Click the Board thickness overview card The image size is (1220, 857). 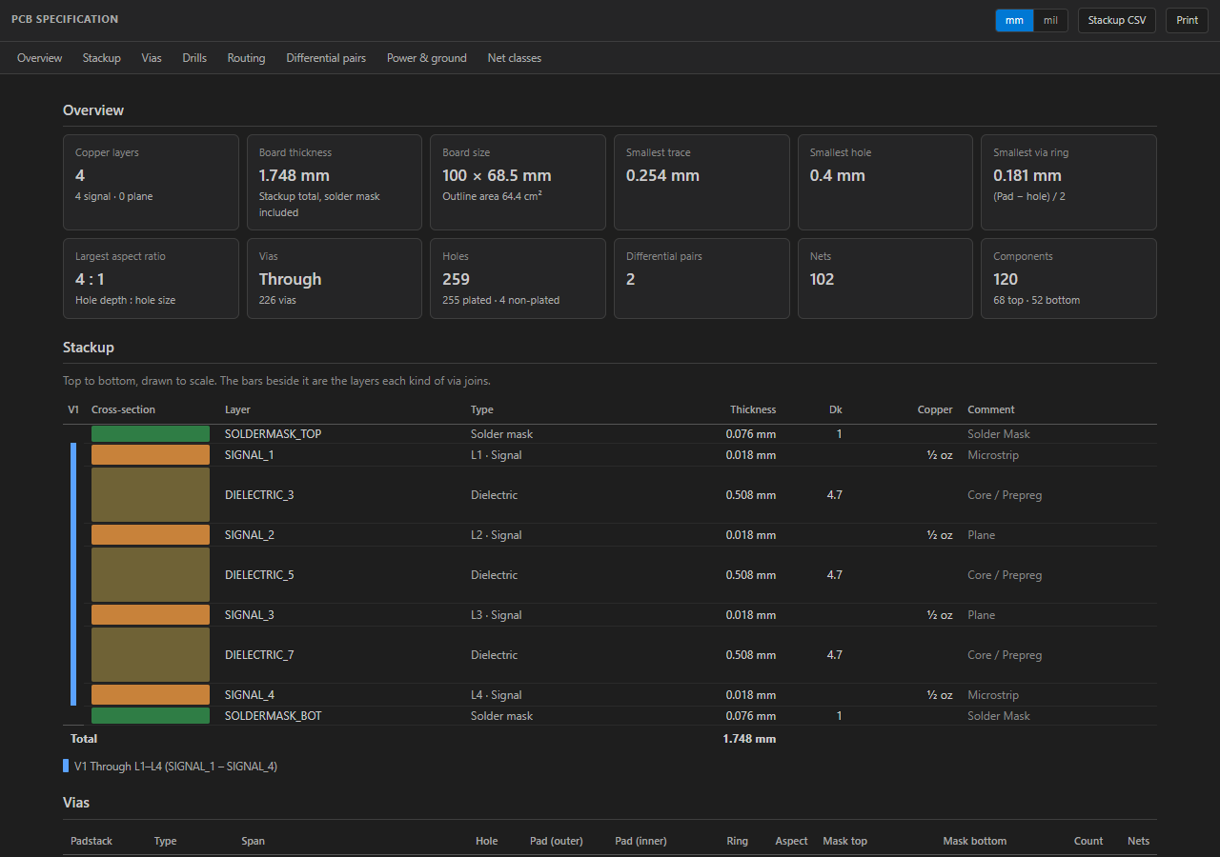335,182
